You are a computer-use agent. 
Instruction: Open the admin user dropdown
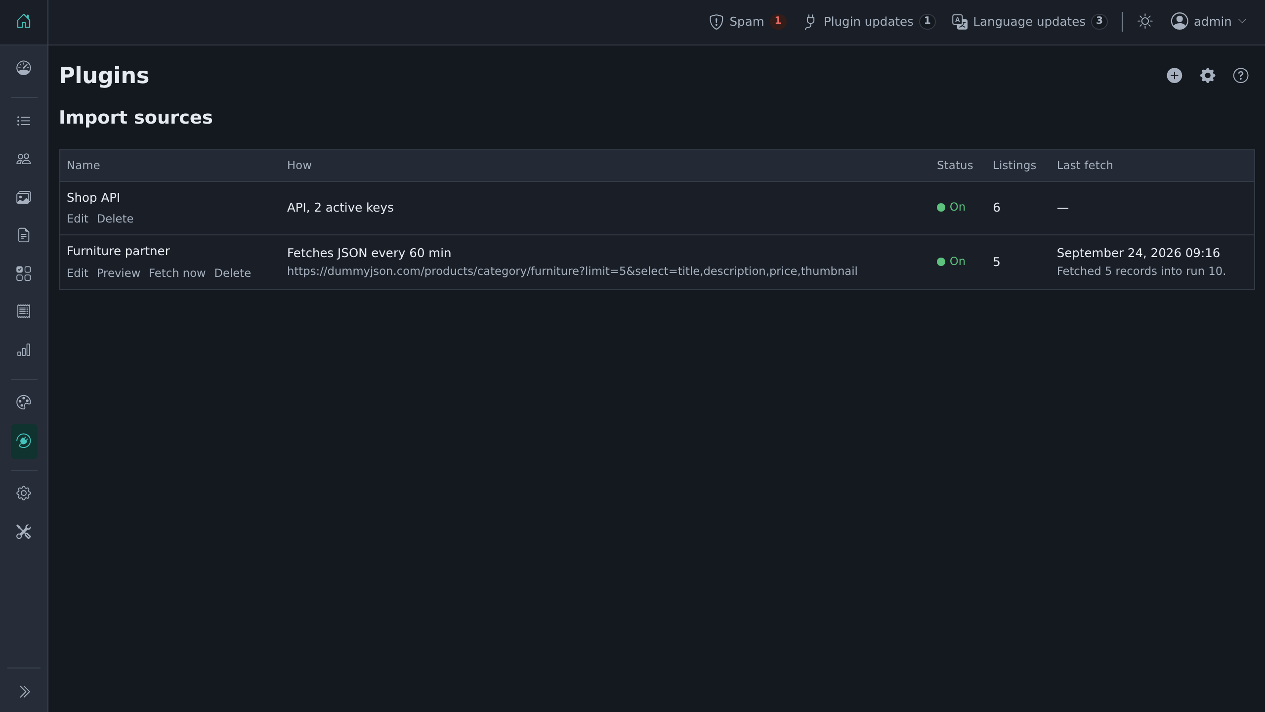coord(1209,21)
